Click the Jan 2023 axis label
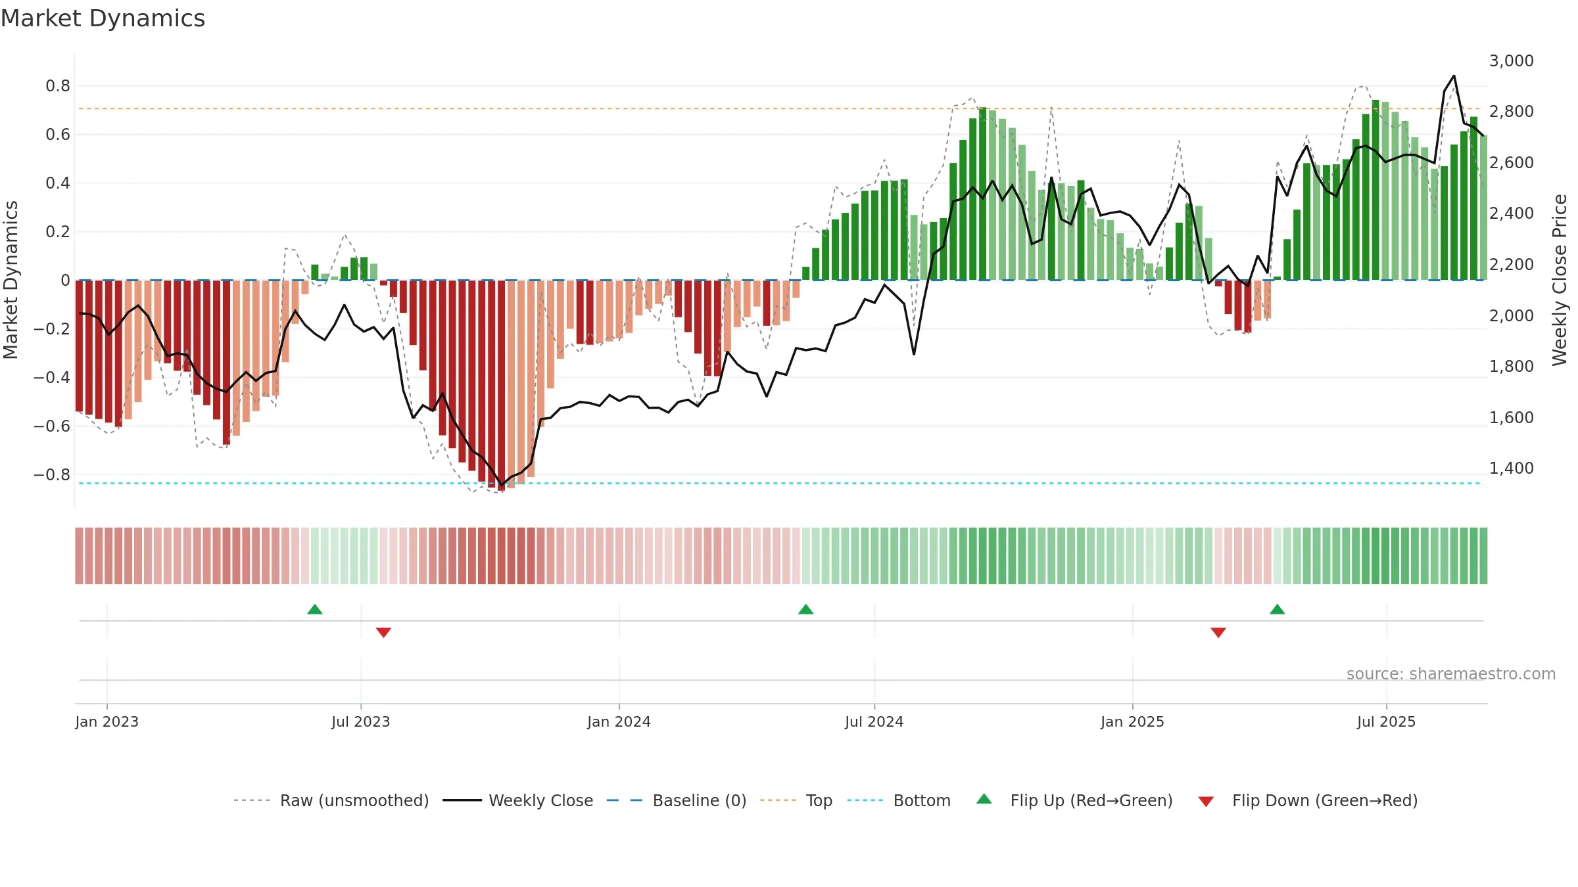1578x887 pixels. (x=107, y=721)
